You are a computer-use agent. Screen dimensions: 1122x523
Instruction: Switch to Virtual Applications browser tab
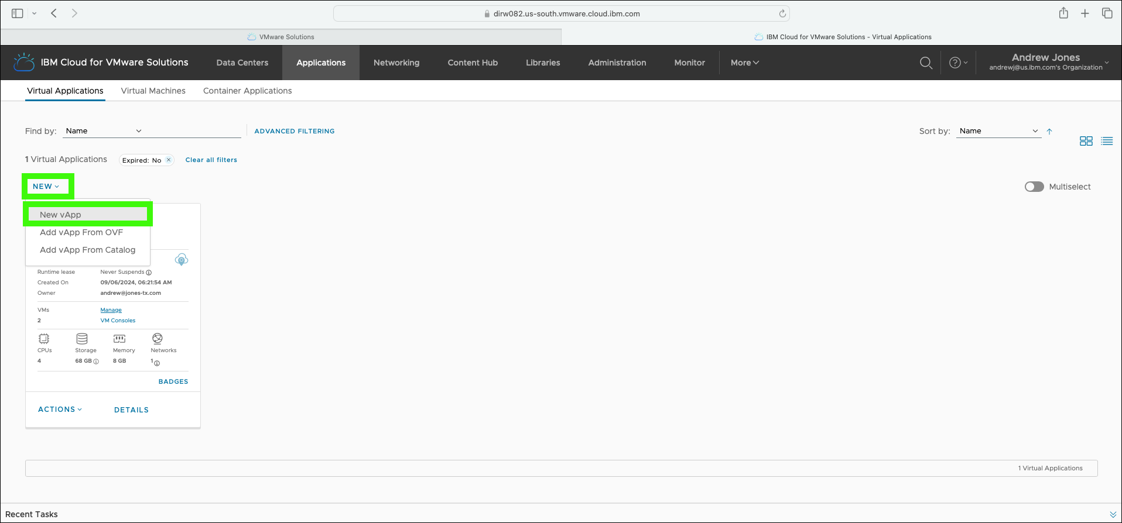[x=842, y=37]
